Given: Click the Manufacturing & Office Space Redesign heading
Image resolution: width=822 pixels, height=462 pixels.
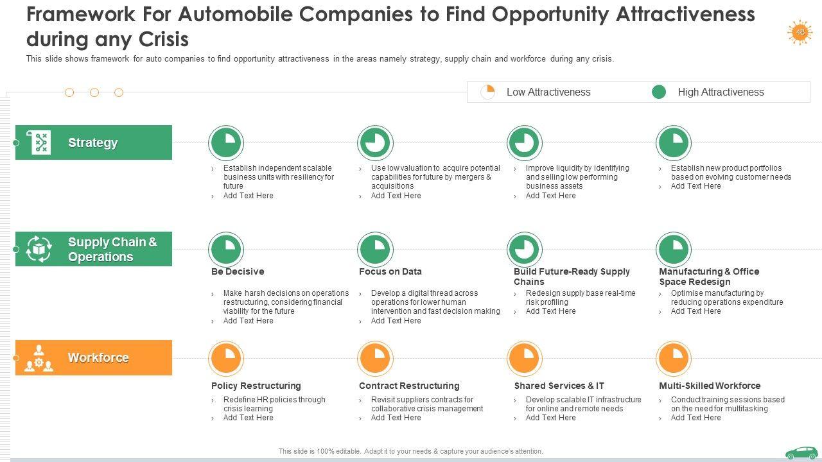Looking at the screenshot, I should point(709,277).
